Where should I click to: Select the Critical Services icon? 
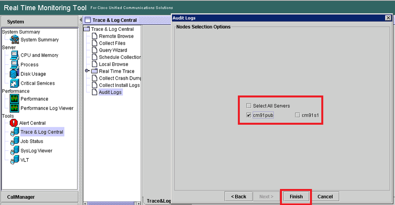(x=14, y=83)
